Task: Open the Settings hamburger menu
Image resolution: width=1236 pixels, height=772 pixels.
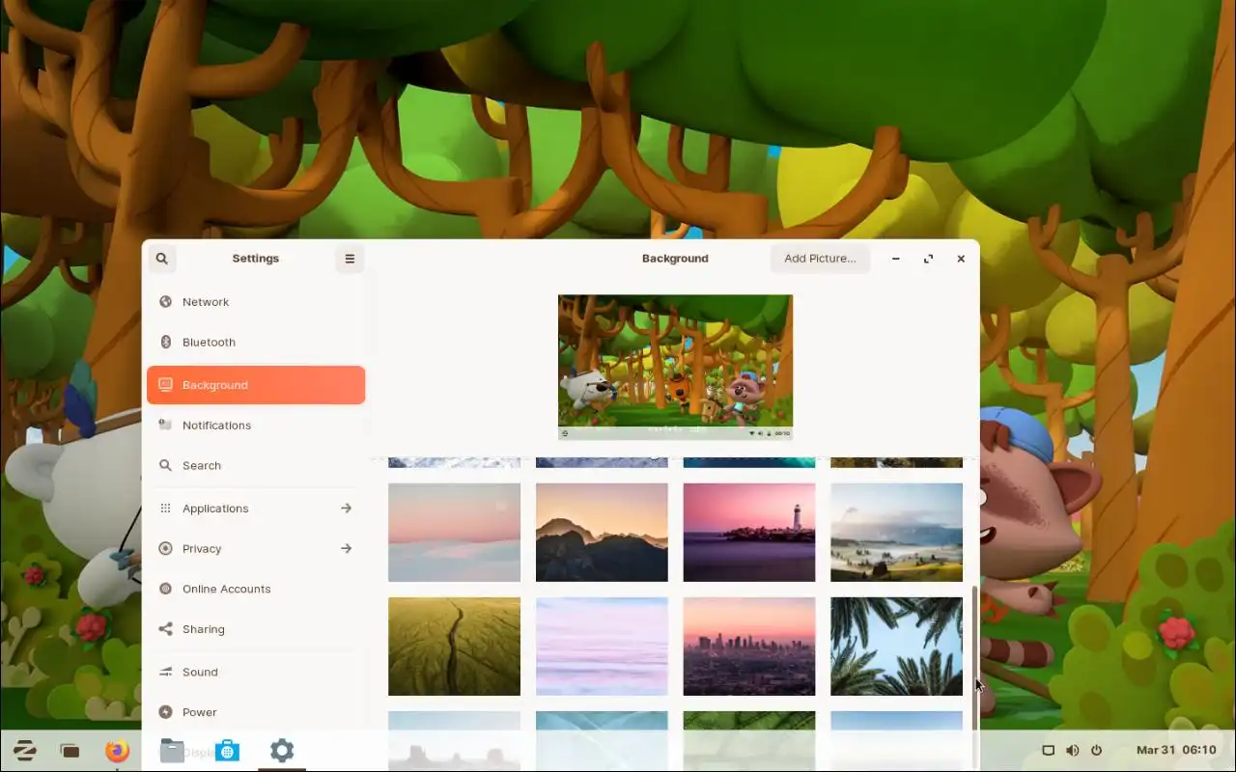Action: (x=350, y=259)
